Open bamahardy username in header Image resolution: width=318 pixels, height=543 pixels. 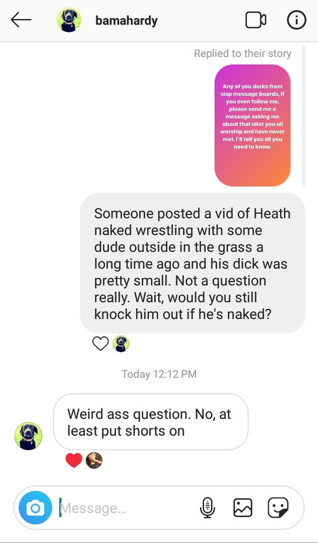126,21
